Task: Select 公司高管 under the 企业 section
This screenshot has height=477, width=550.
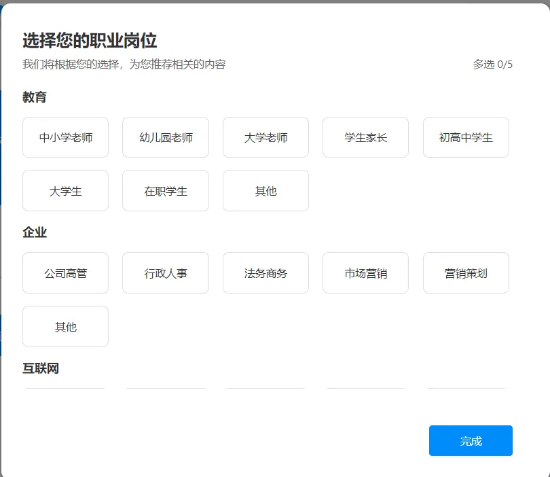Action: coord(65,272)
